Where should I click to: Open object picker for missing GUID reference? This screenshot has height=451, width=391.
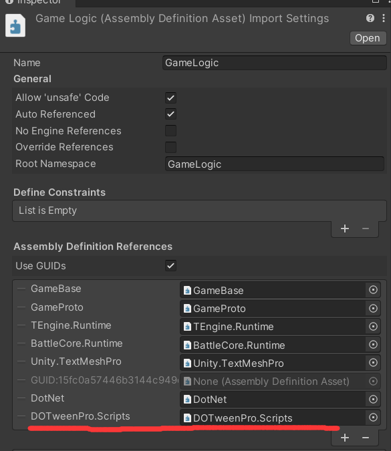[373, 382]
